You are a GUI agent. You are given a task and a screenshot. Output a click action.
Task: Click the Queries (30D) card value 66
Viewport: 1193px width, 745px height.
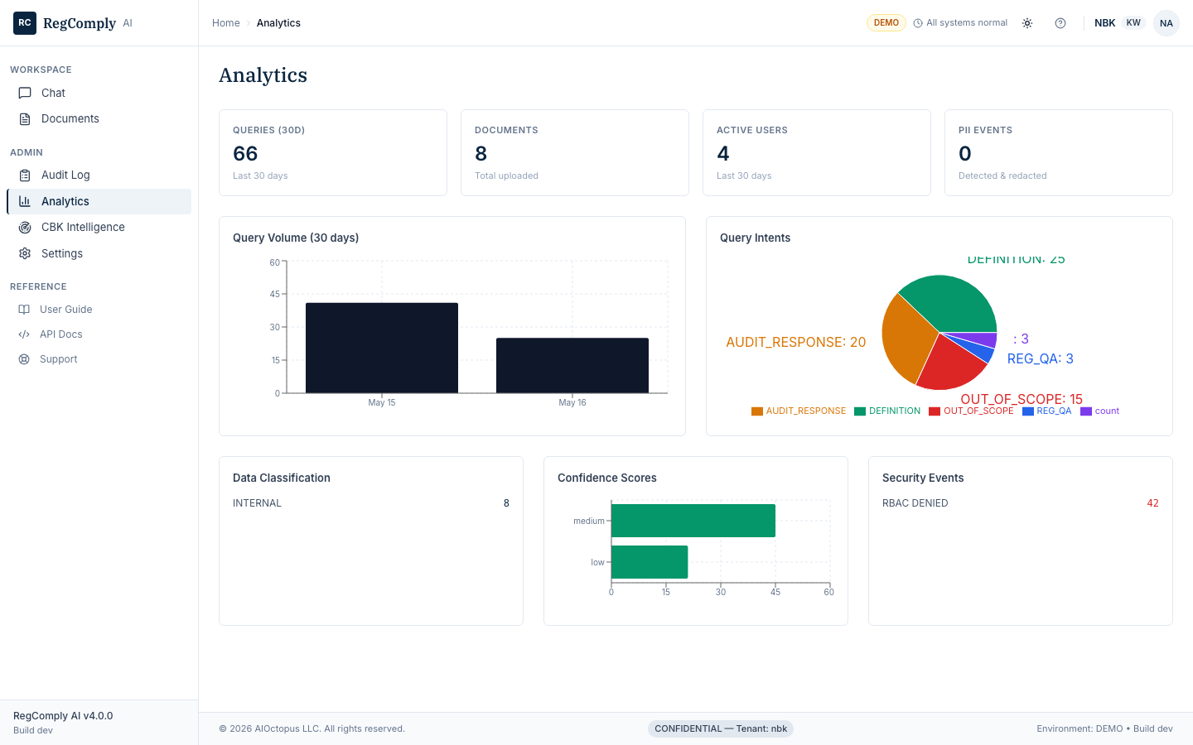pos(245,154)
